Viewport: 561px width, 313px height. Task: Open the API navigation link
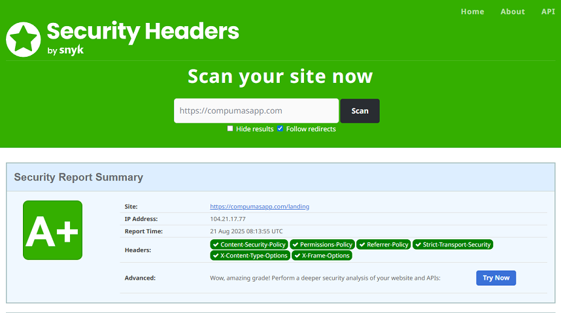(x=547, y=12)
